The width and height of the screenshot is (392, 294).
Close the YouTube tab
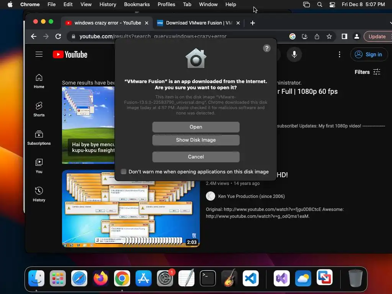coord(147,23)
